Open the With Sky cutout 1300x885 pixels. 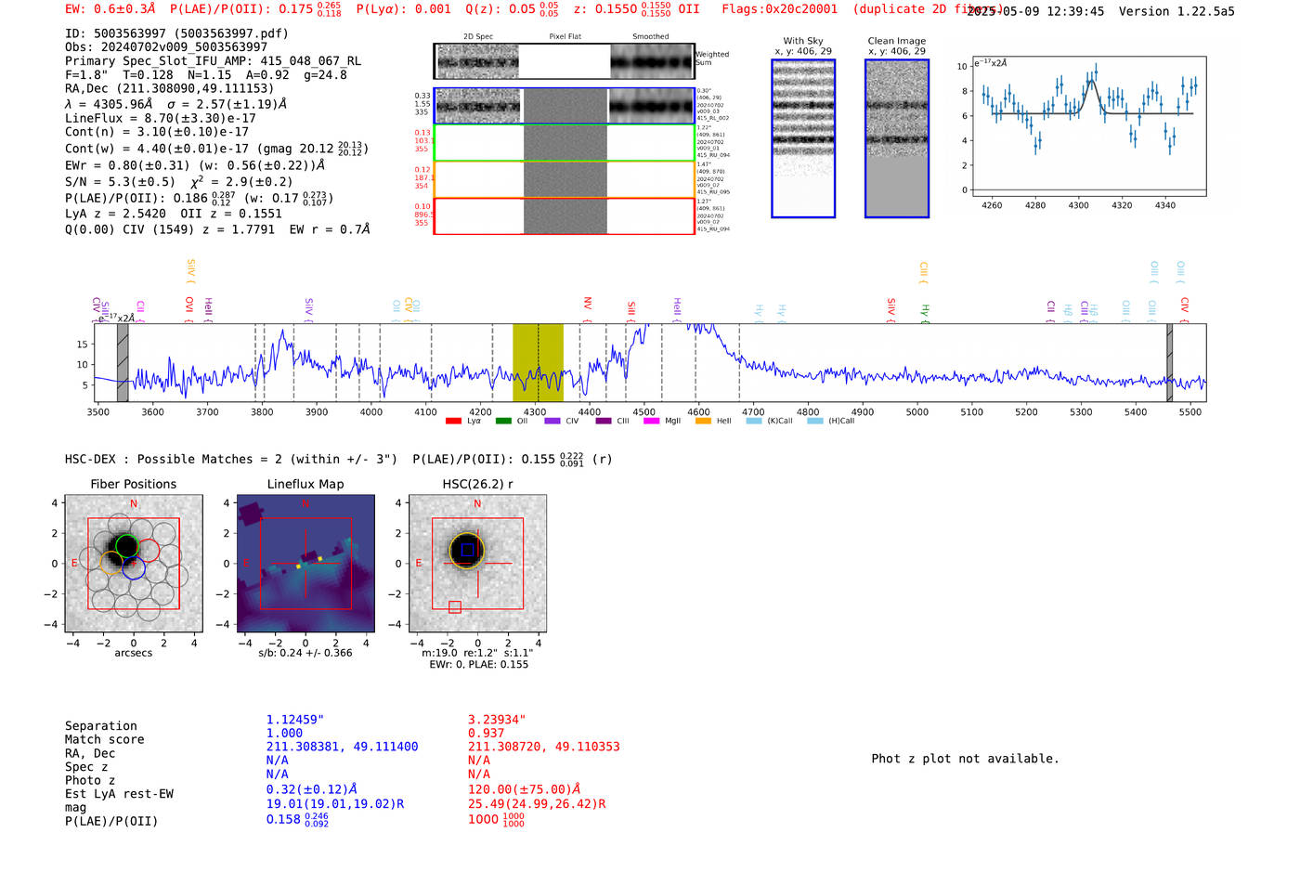click(x=803, y=138)
